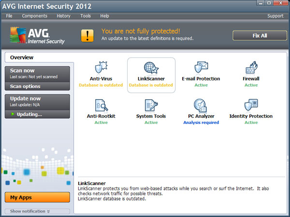Open the Firewall brick wall icon
This screenshot has width=290, height=217.
pyautogui.click(x=251, y=67)
